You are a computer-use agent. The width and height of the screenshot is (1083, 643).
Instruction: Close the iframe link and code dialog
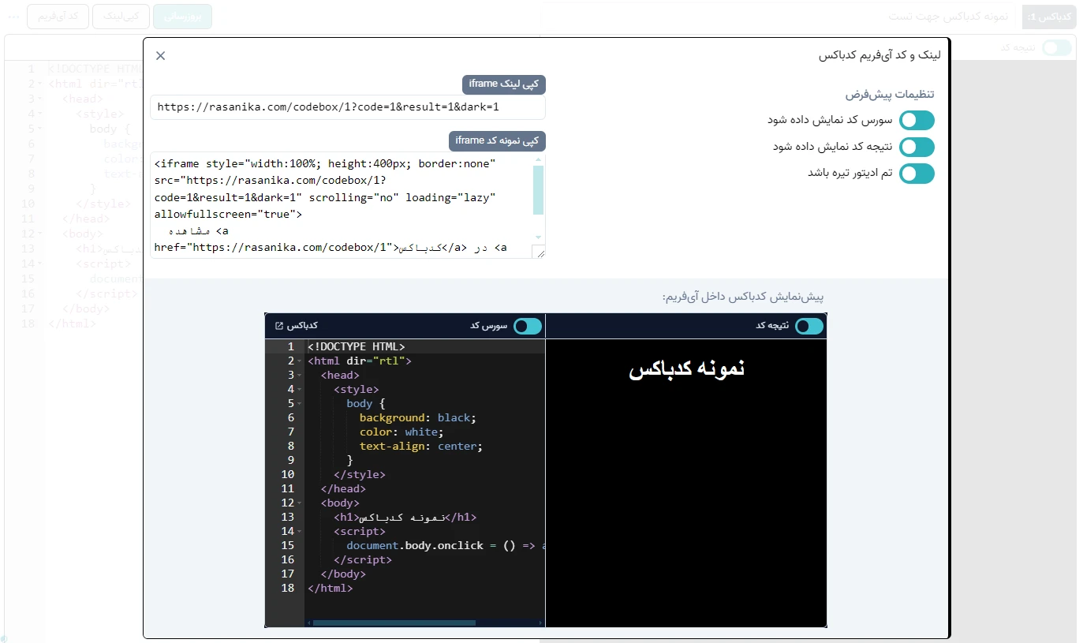[x=161, y=55]
